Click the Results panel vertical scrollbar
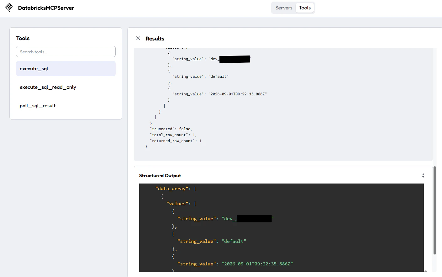This screenshot has width=442, height=277. pos(435,210)
